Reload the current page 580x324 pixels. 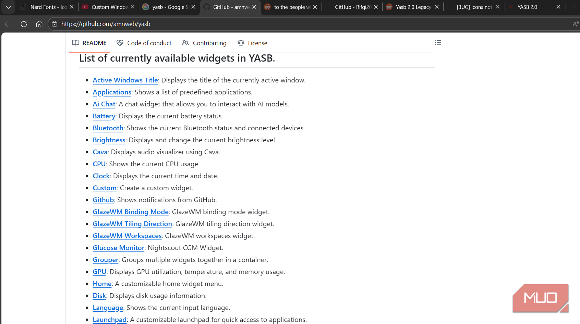click(x=24, y=24)
